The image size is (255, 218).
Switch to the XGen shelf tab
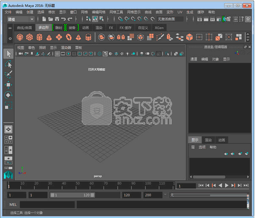point(159,28)
